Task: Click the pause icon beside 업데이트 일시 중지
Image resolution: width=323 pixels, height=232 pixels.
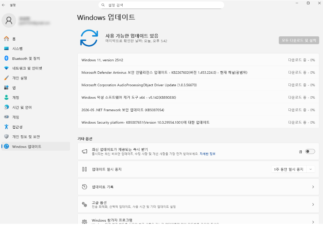Action: coord(84,169)
